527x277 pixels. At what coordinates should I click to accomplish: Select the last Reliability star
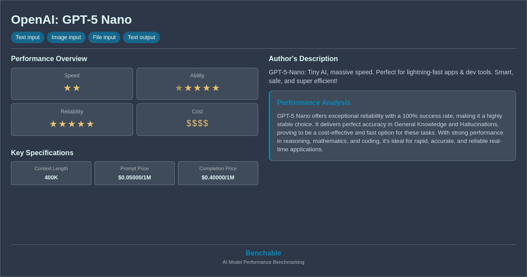point(90,124)
